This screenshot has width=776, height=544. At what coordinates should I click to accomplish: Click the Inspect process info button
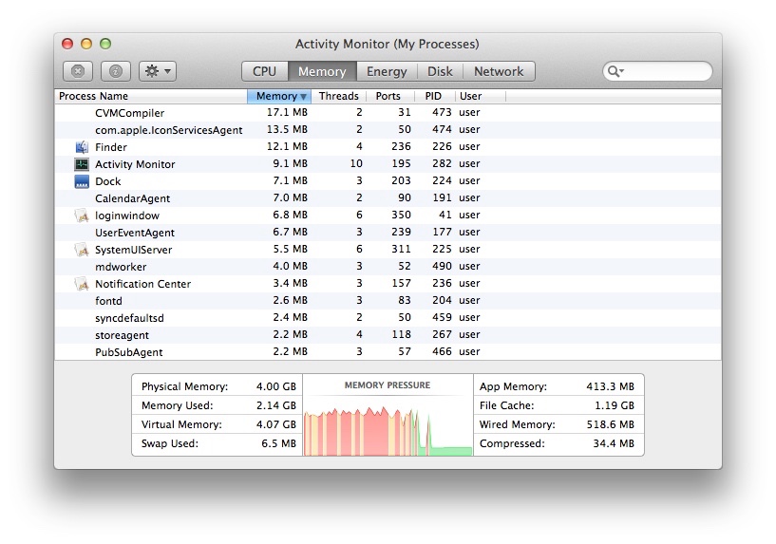(x=116, y=71)
